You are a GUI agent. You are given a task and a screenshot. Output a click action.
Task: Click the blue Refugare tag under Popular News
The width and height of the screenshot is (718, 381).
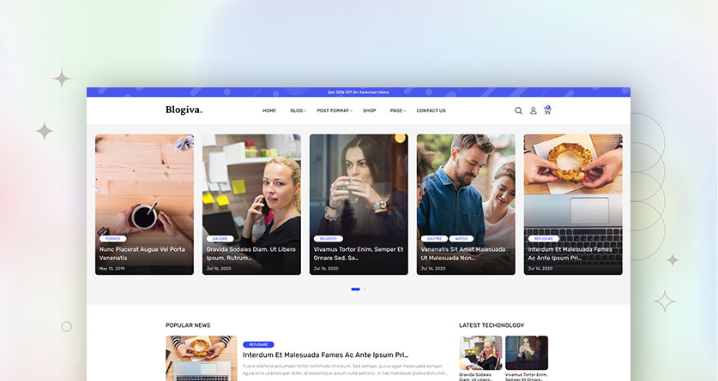(x=258, y=344)
